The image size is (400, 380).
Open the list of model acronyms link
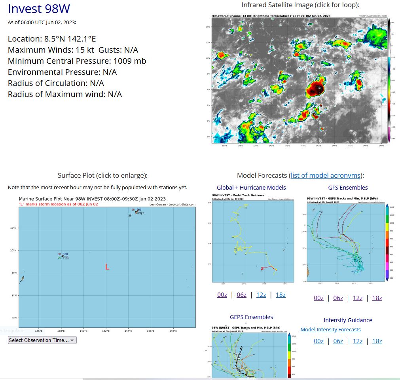[x=326, y=175]
